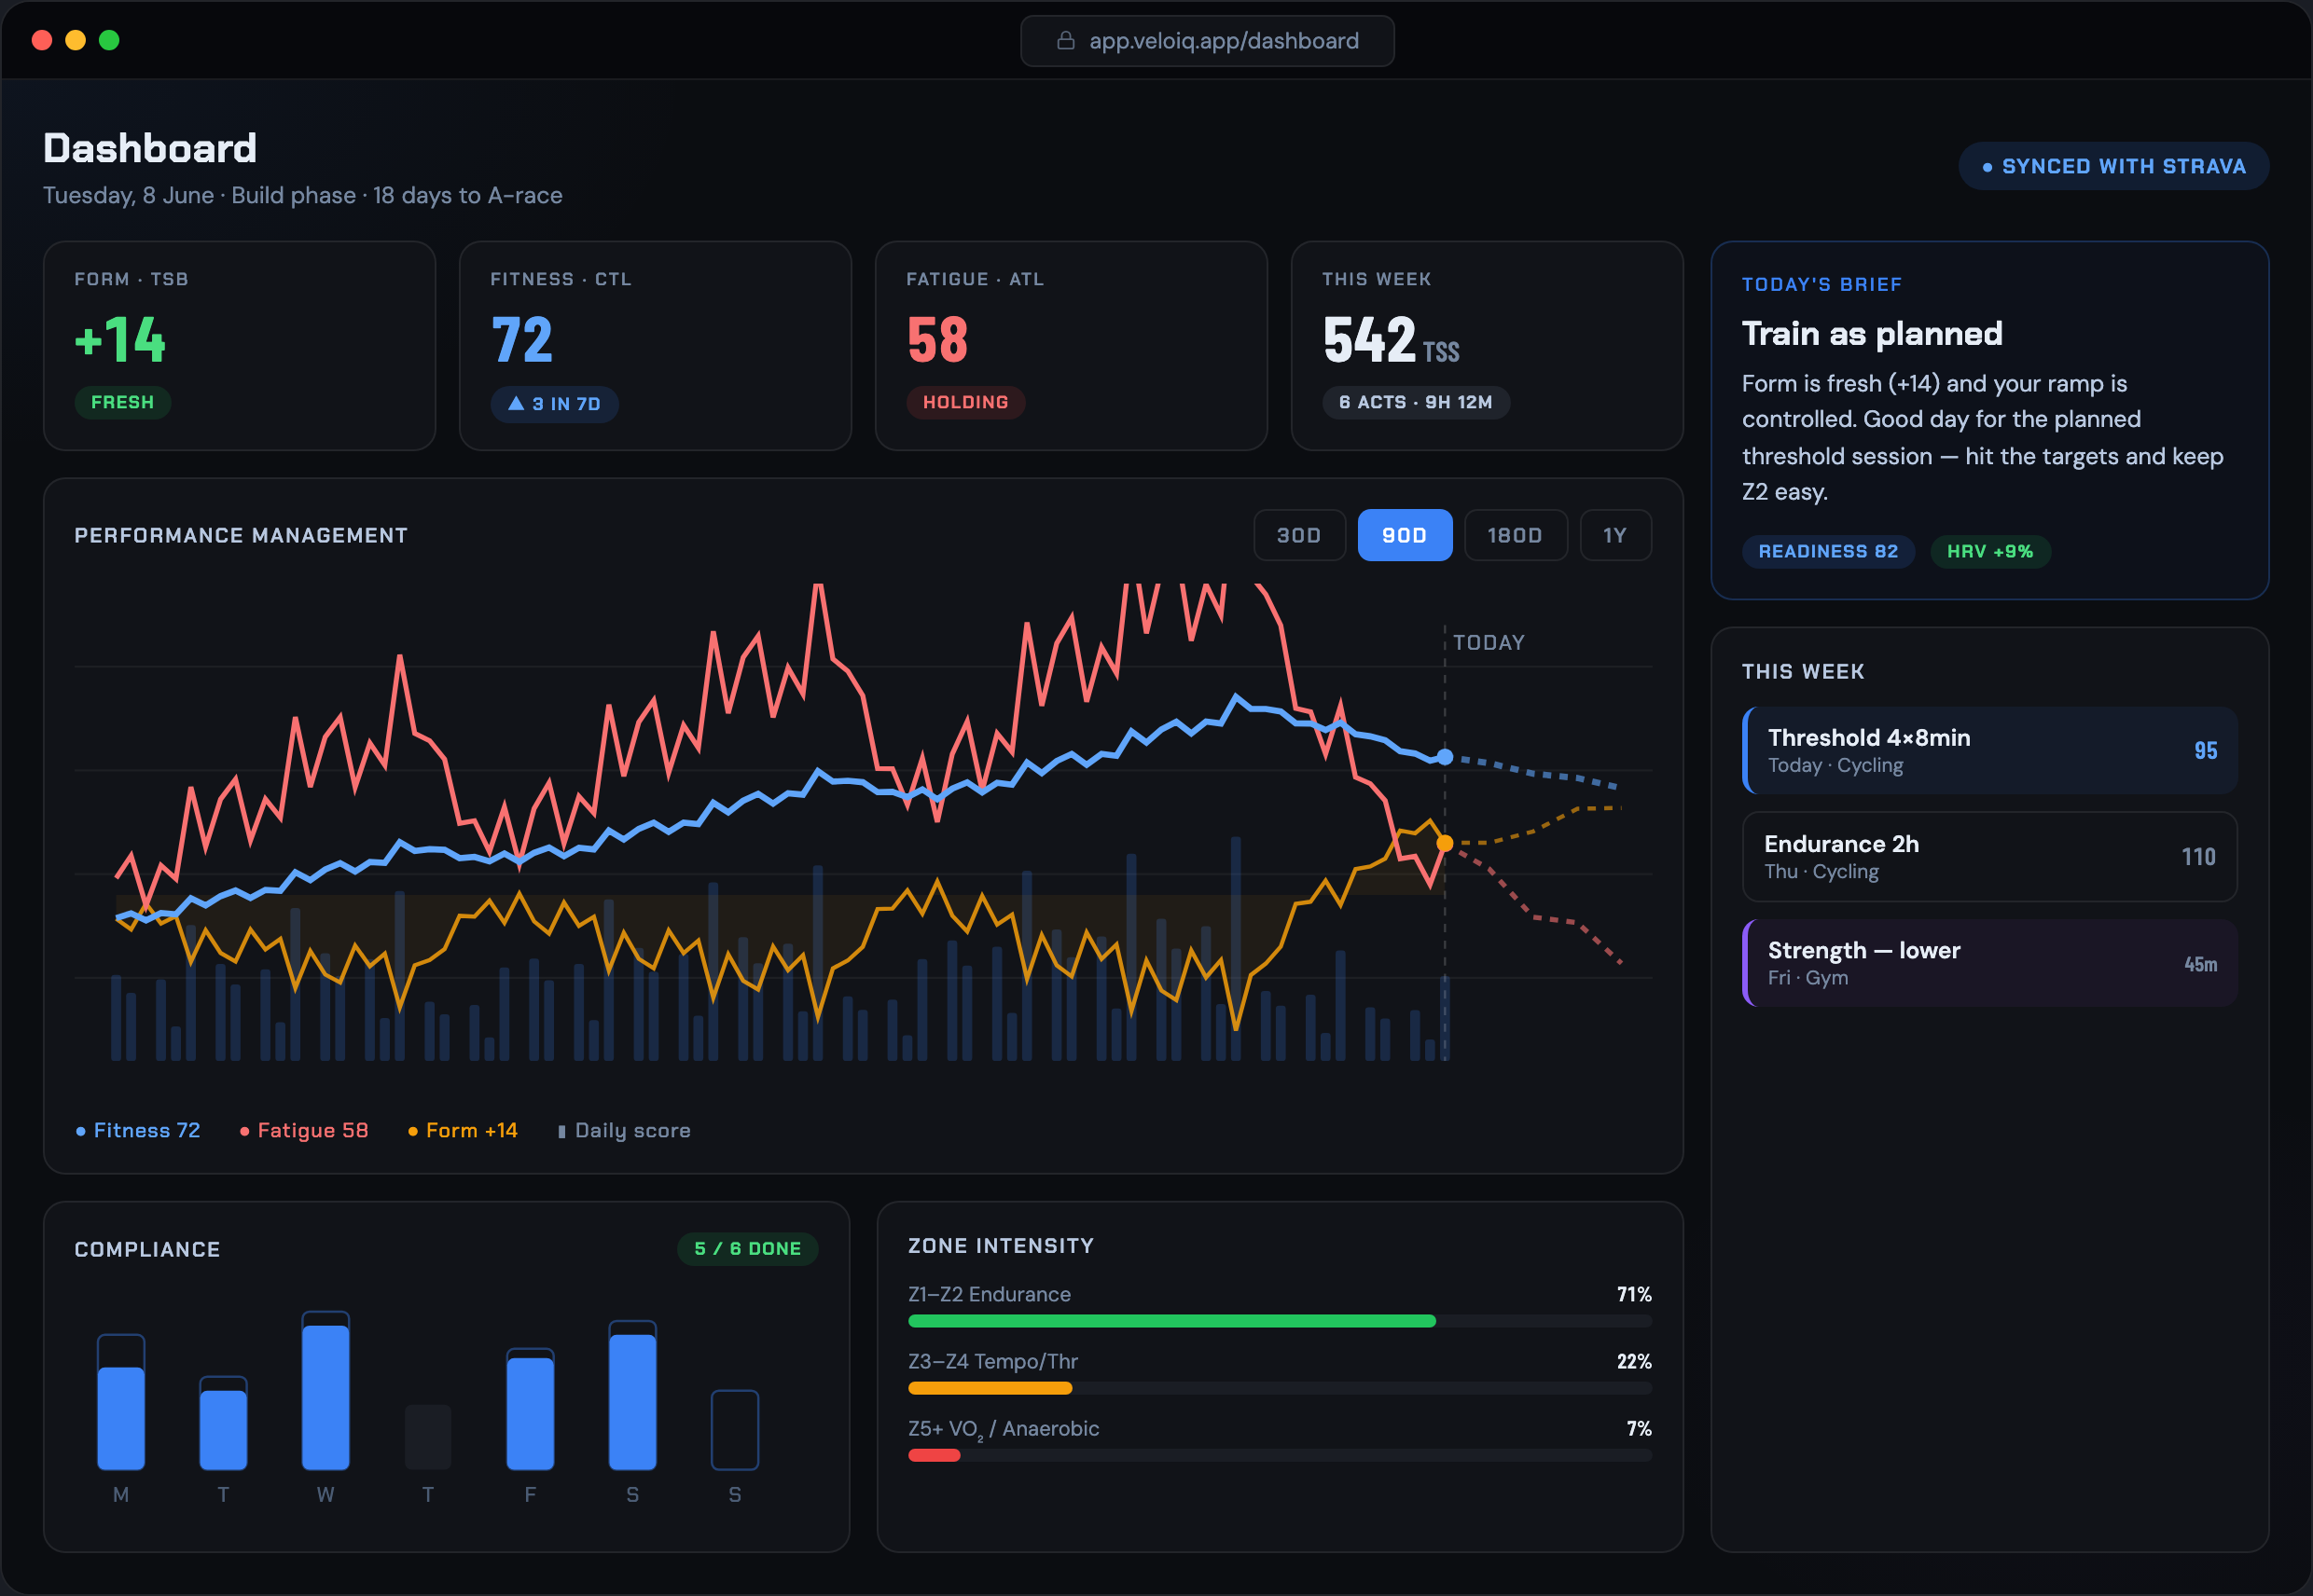Click the READINESS 82 badge
The image size is (2313, 1596).
1828,551
